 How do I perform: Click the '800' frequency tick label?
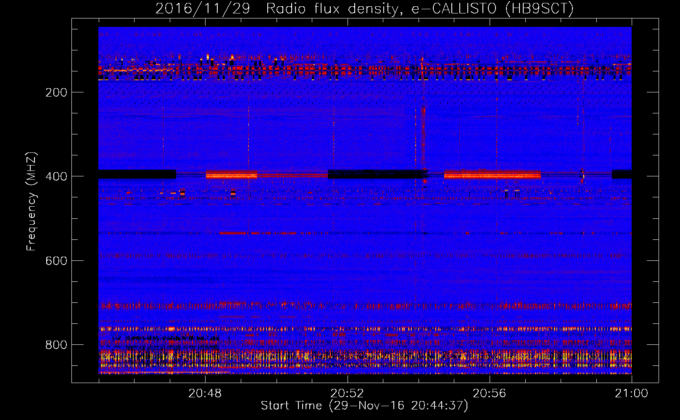pos(56,345)
